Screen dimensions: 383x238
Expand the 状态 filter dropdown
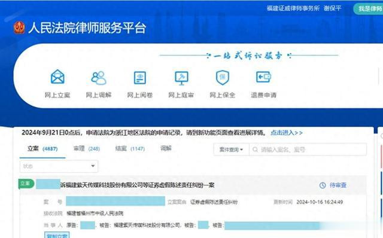[x=59, y=166]
